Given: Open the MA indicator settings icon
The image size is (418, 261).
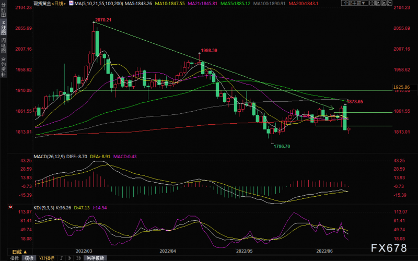Looking at the screenshot, I should point(71,3).
